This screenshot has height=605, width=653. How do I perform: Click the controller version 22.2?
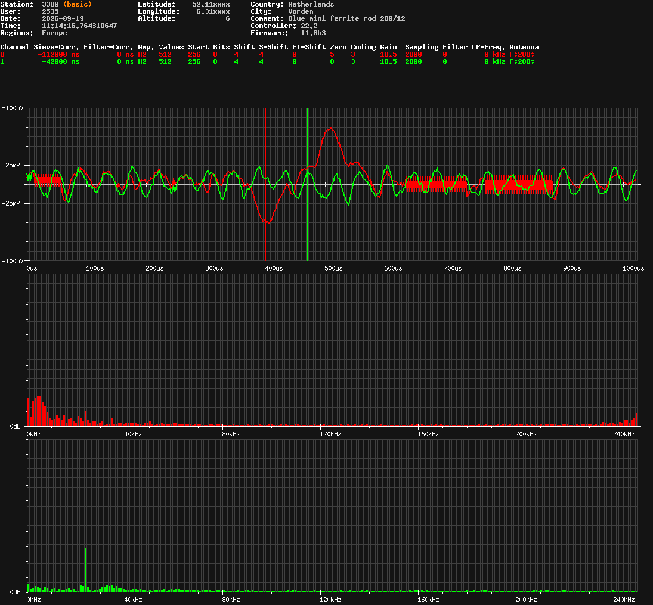click(x=308, y=26)
